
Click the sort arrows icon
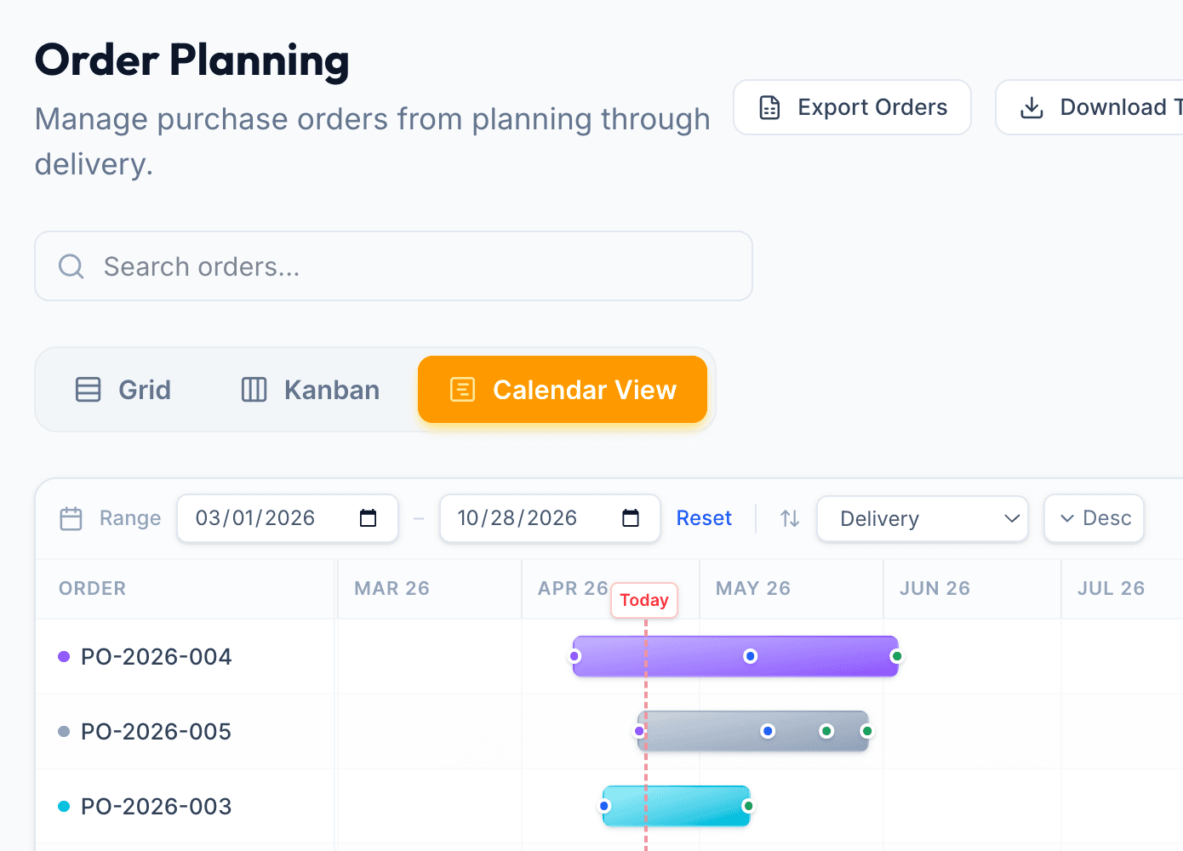790,518
